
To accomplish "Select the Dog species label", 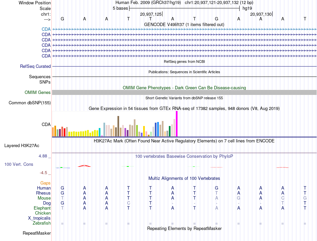I will point(47,203).
